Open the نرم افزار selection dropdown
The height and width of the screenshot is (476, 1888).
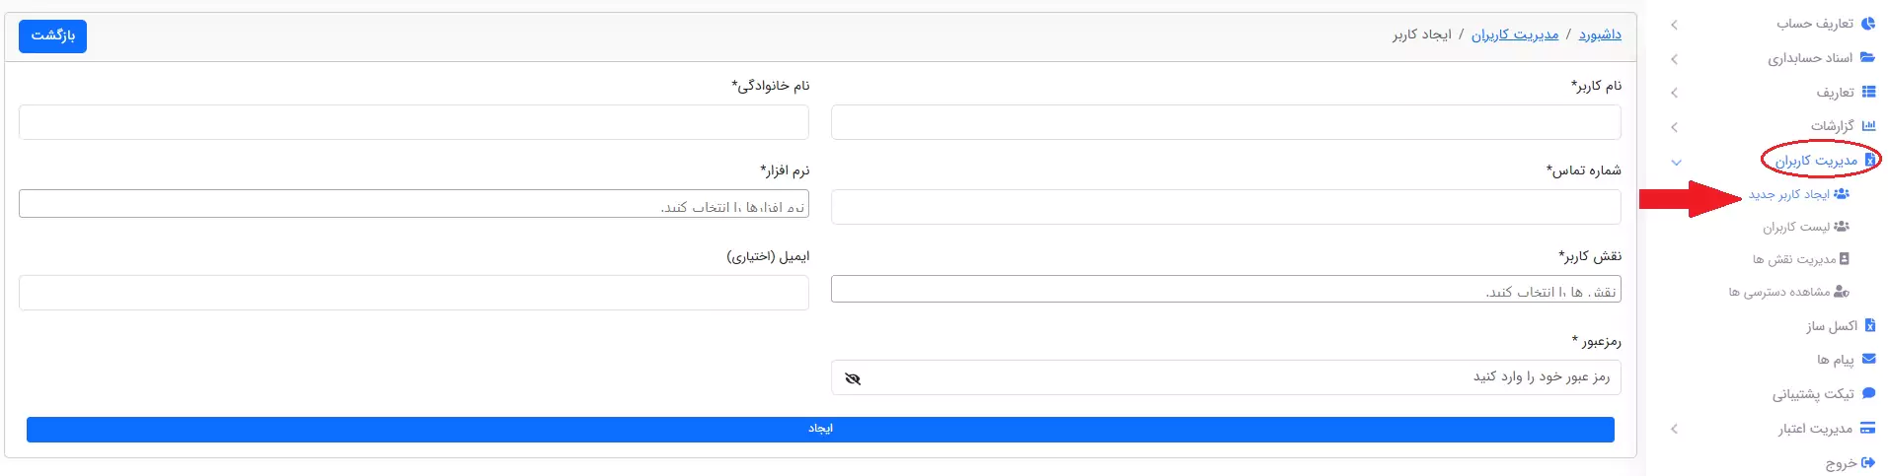414,204
